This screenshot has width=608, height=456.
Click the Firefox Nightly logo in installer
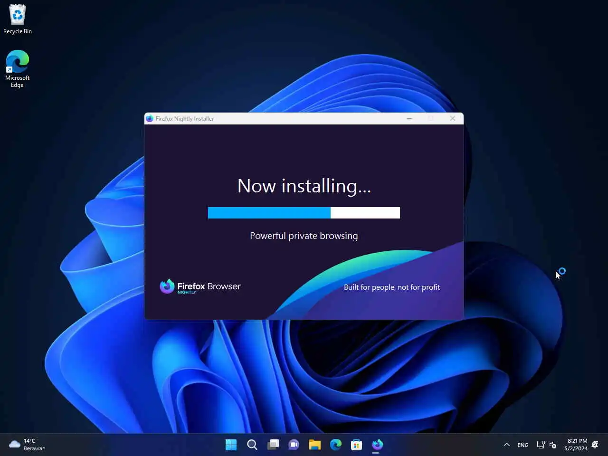point(167,286)
